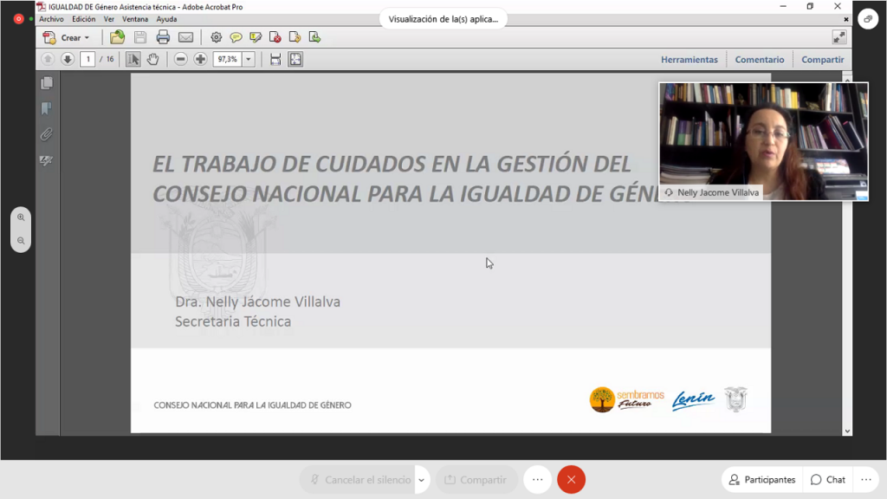
Task: Click the blue 'Lenín' logo
Action: [694, 400]
